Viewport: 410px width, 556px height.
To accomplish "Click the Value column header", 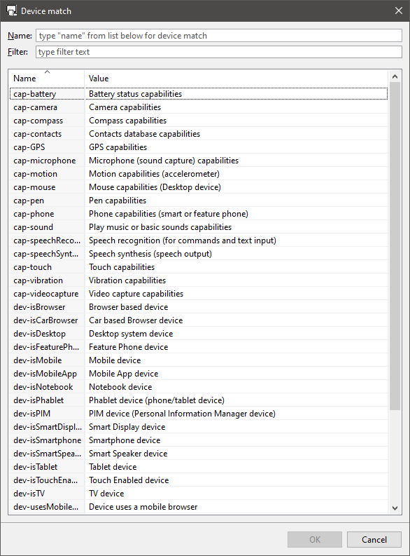I will pos(236,78).
